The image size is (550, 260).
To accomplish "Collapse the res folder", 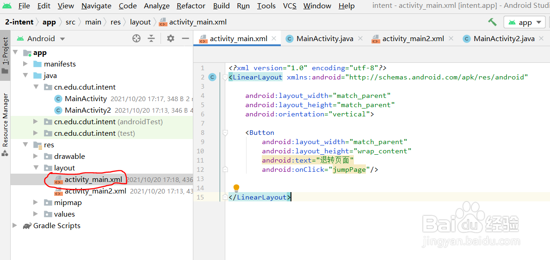I will (25, 145).
